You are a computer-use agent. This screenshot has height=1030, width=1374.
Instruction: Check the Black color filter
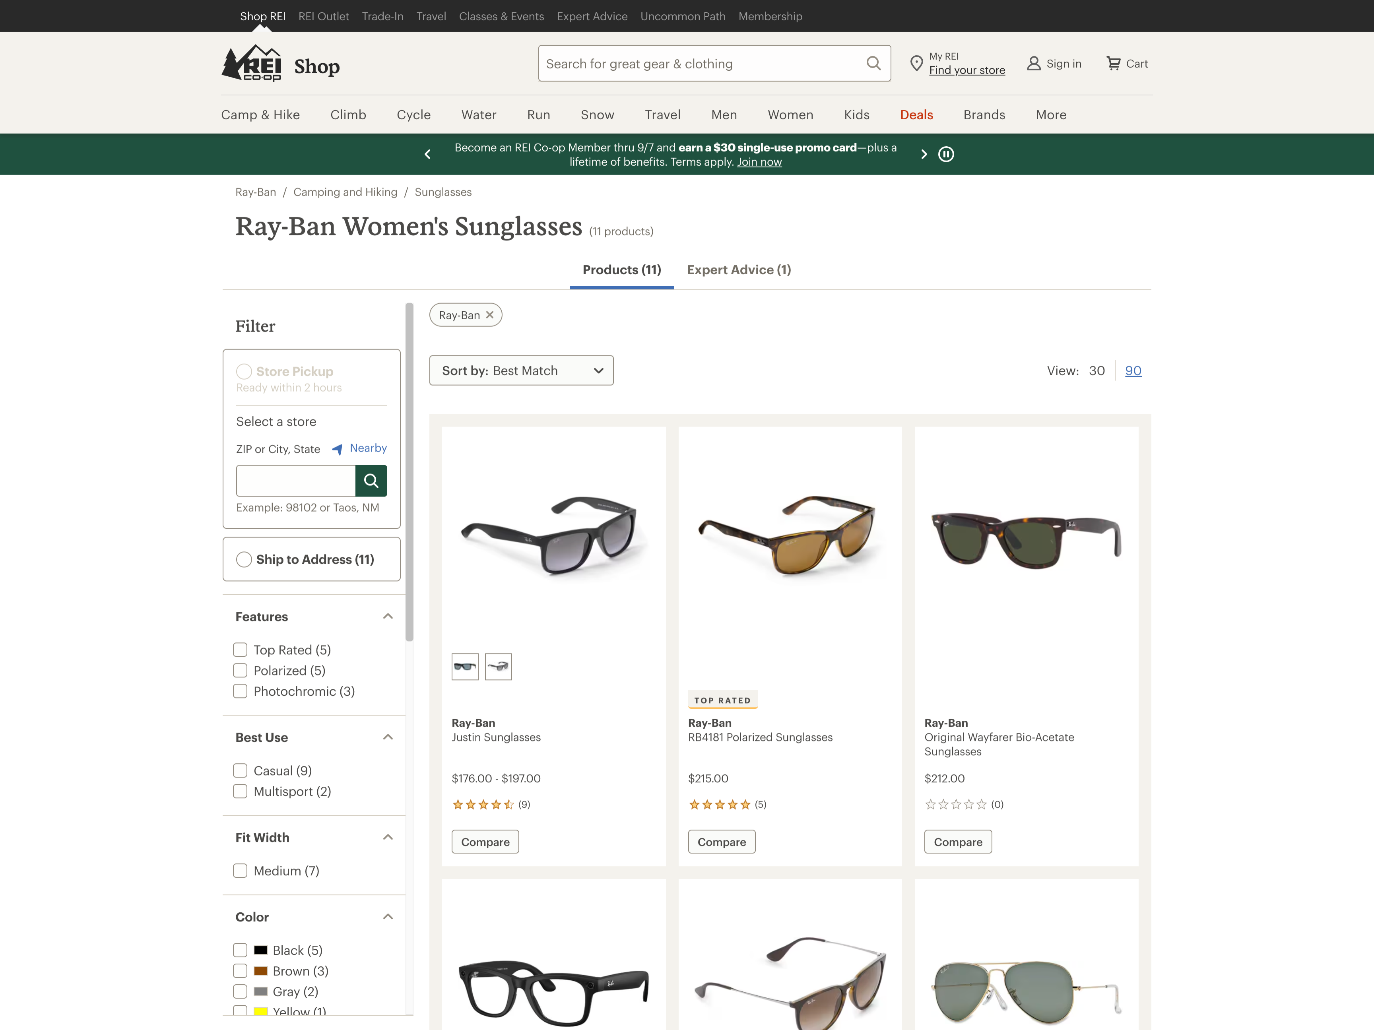(x=241, y=950)
